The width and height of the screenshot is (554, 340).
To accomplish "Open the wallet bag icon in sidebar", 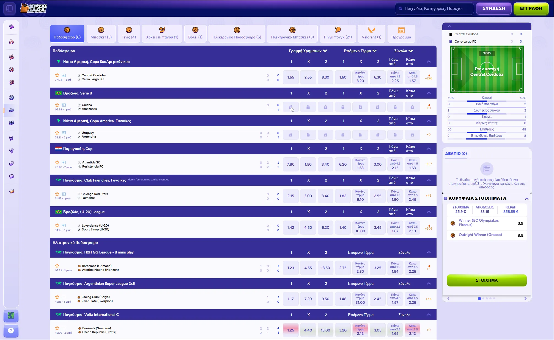I will [x=11, y=176].
